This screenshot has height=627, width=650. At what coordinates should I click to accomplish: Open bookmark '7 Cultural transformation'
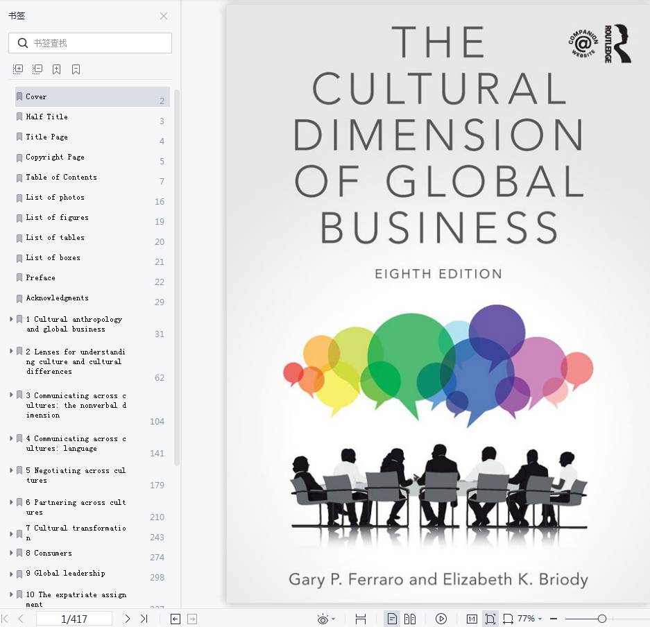coord(76,533)
